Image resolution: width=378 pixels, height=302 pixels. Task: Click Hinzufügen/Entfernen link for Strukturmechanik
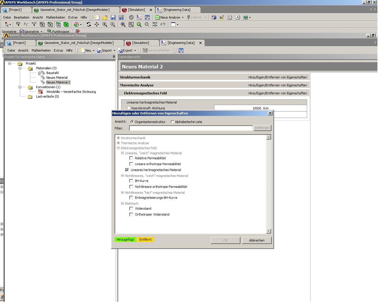pyautogui.click(x=278, y=77)
